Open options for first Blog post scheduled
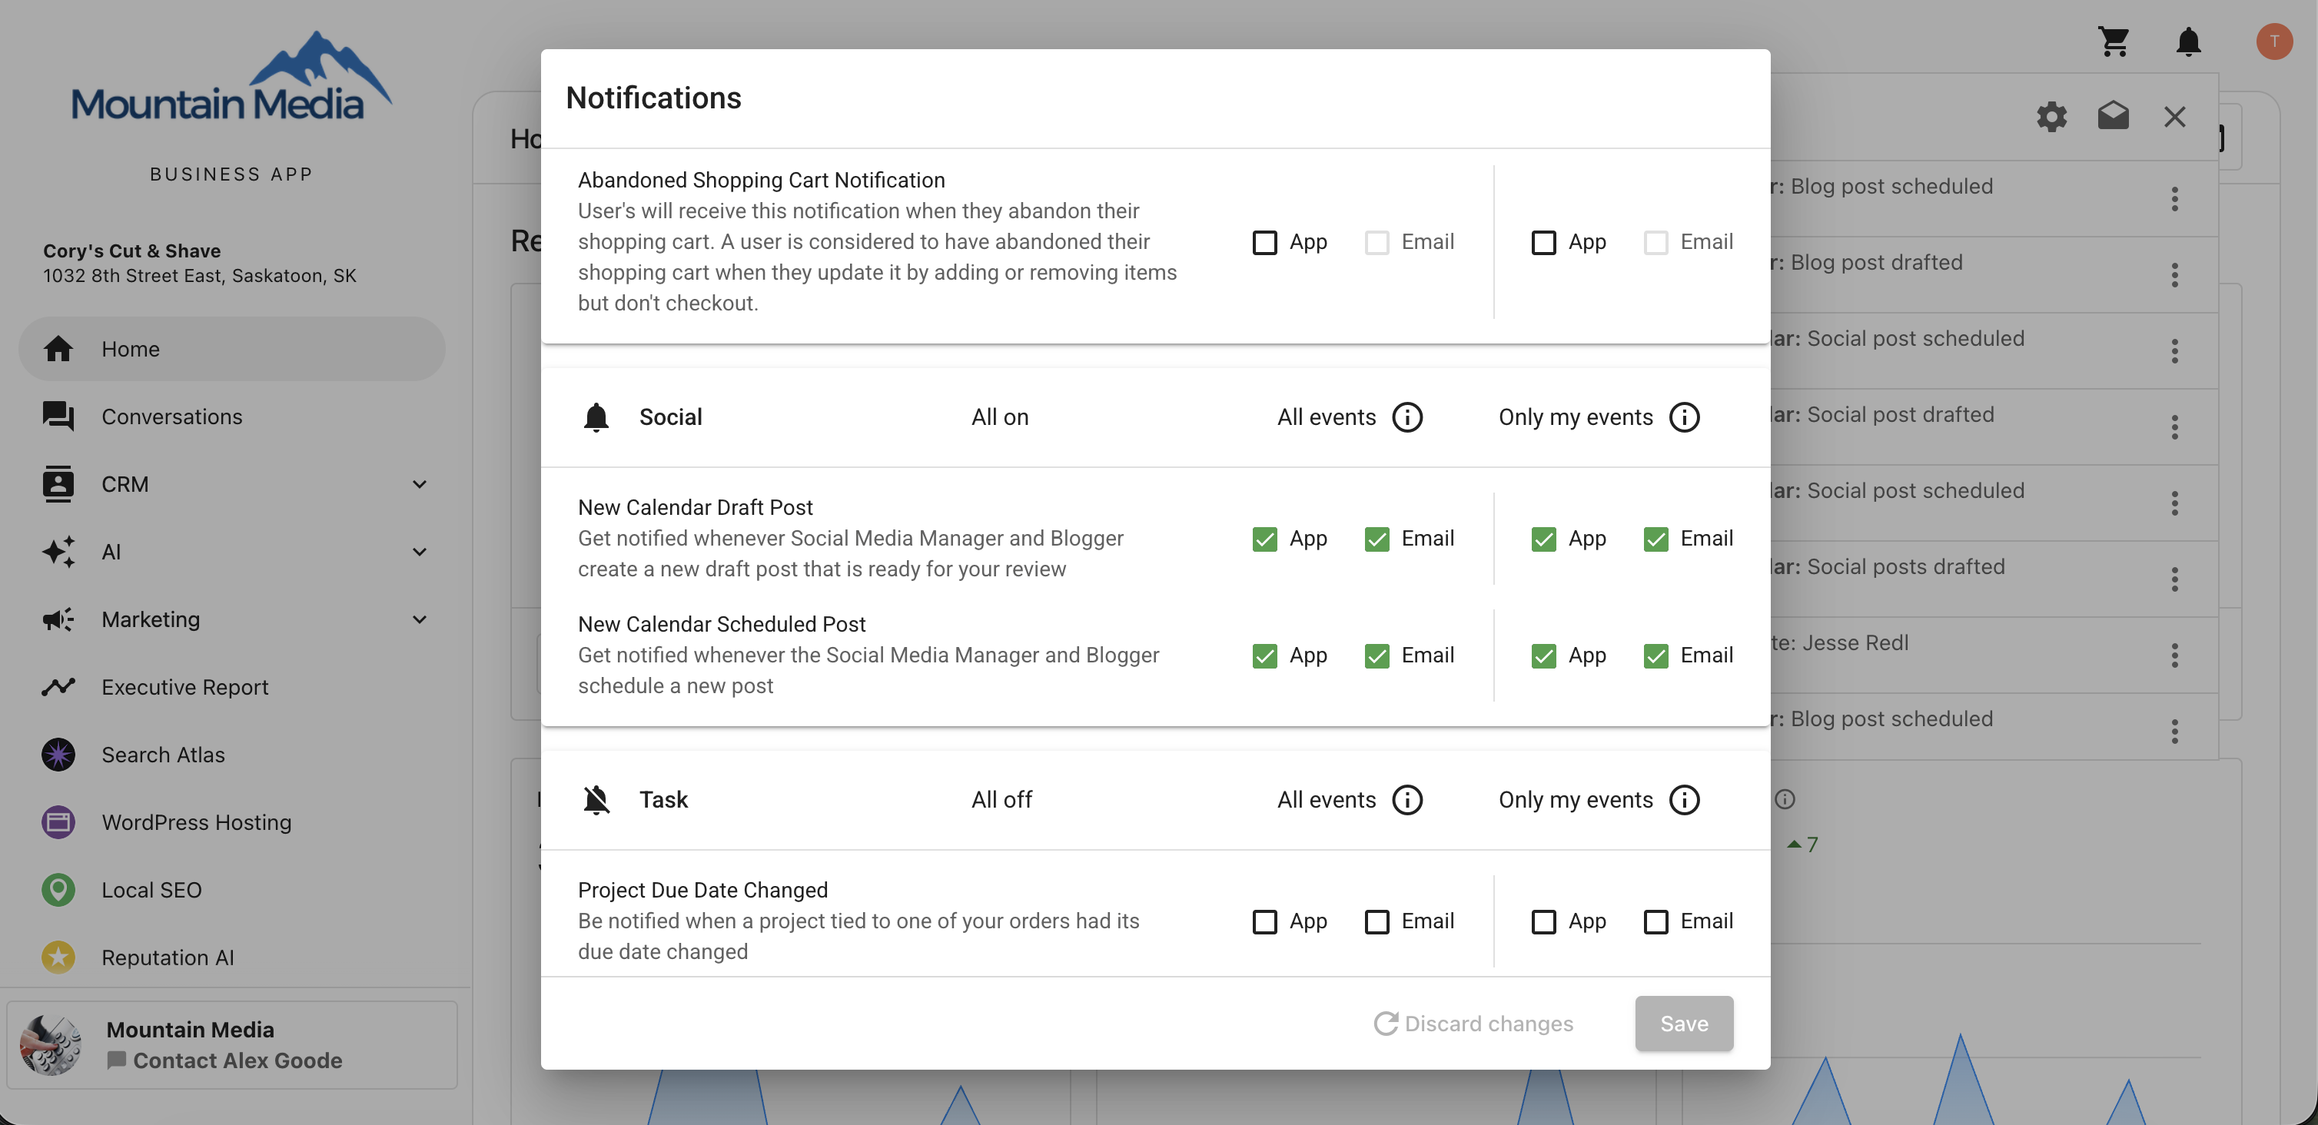Image resolution: width=2318 pixels, height=1125 pixels. [2175, 199]
